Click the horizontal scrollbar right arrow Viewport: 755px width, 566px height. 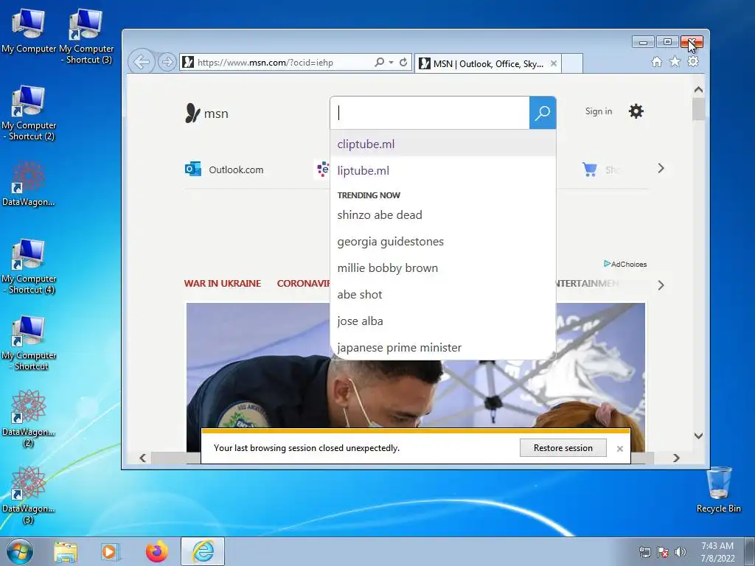pos(676,458)
